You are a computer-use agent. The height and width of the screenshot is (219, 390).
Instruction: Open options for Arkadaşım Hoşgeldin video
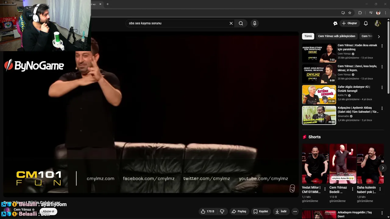click(x=382, y=213)
